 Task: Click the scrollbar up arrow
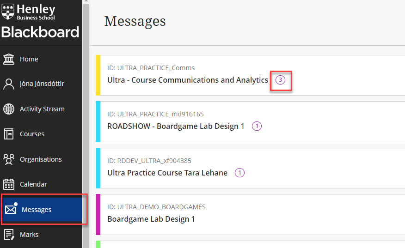86,1
